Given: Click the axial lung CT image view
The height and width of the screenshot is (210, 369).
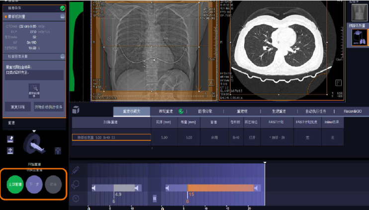Looking at the screenshot, I should [282, 51].
